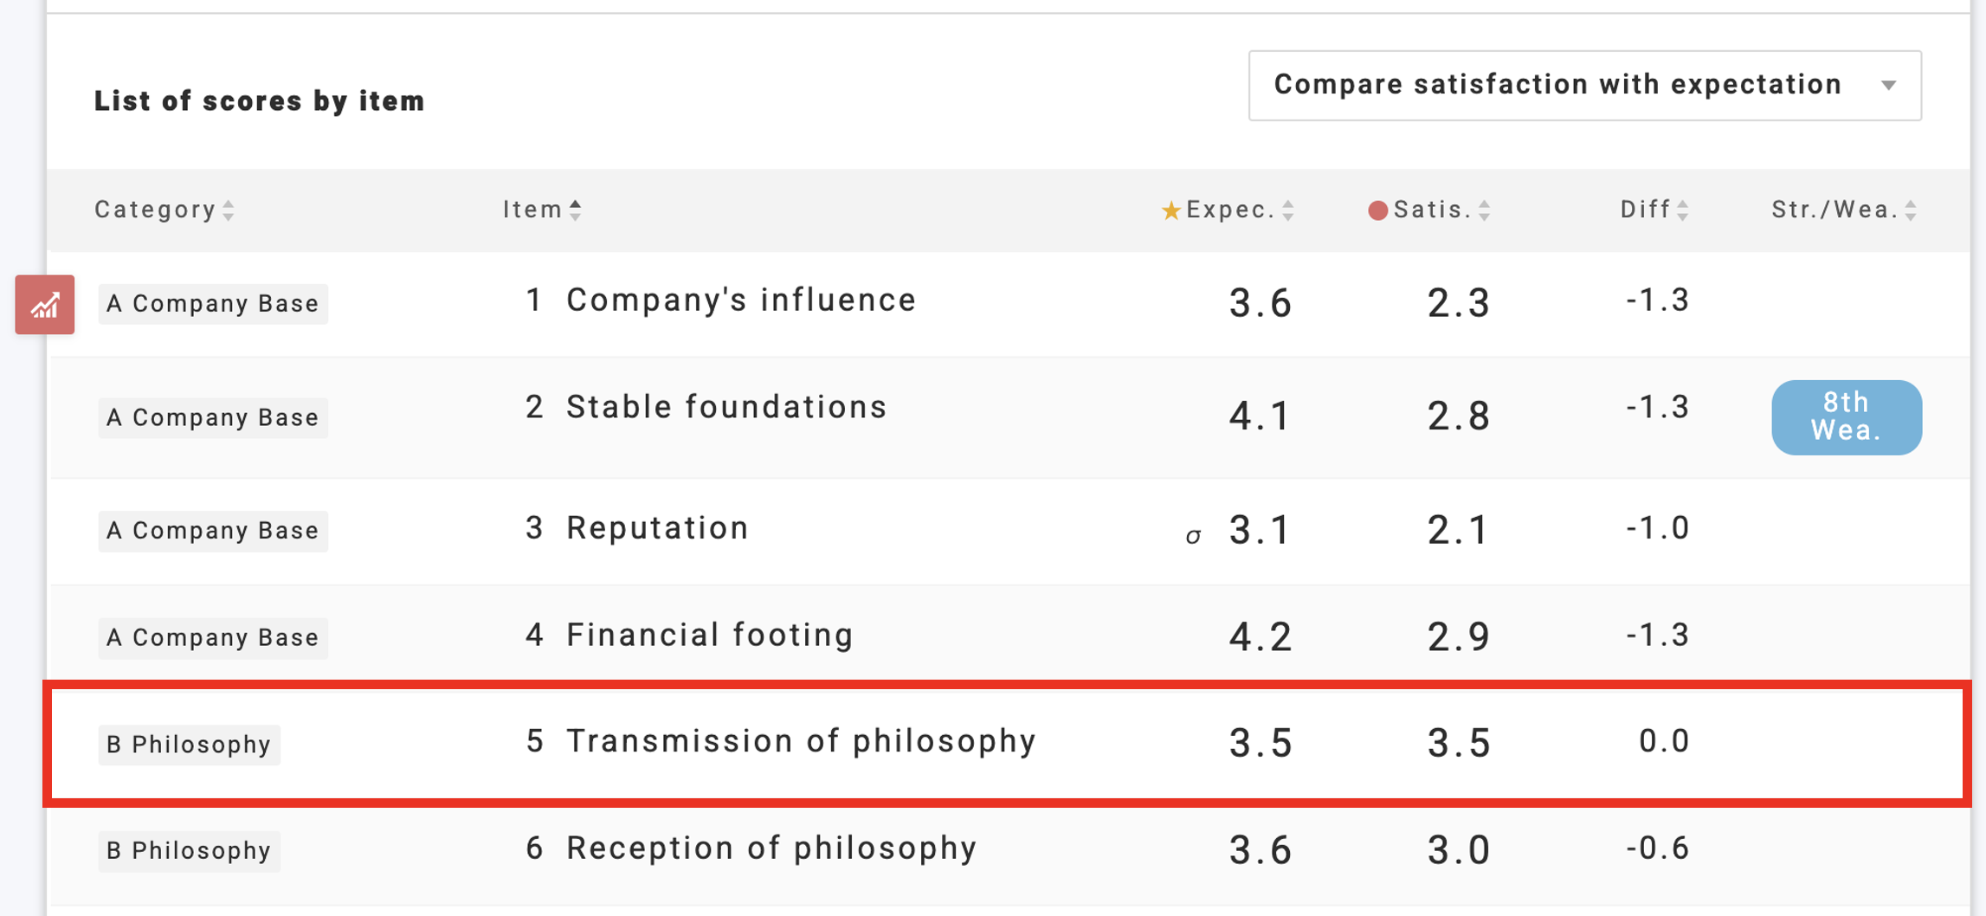The height and width of the screenshot is (916, 1986).
Task: Click the sigma symbol beside Reputation score
Action: pos(1193,536)
